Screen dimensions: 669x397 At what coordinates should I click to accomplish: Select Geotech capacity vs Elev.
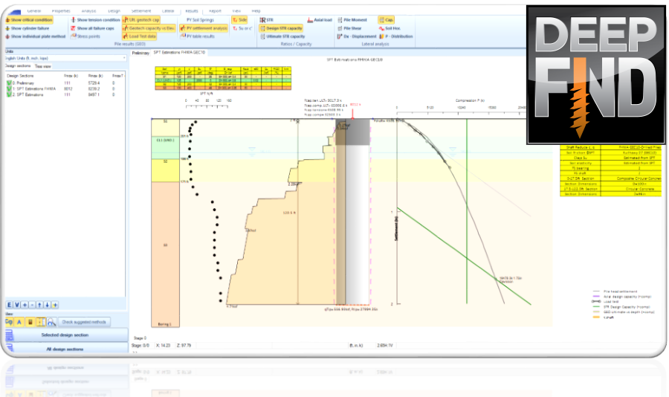[x=149, y=28]
